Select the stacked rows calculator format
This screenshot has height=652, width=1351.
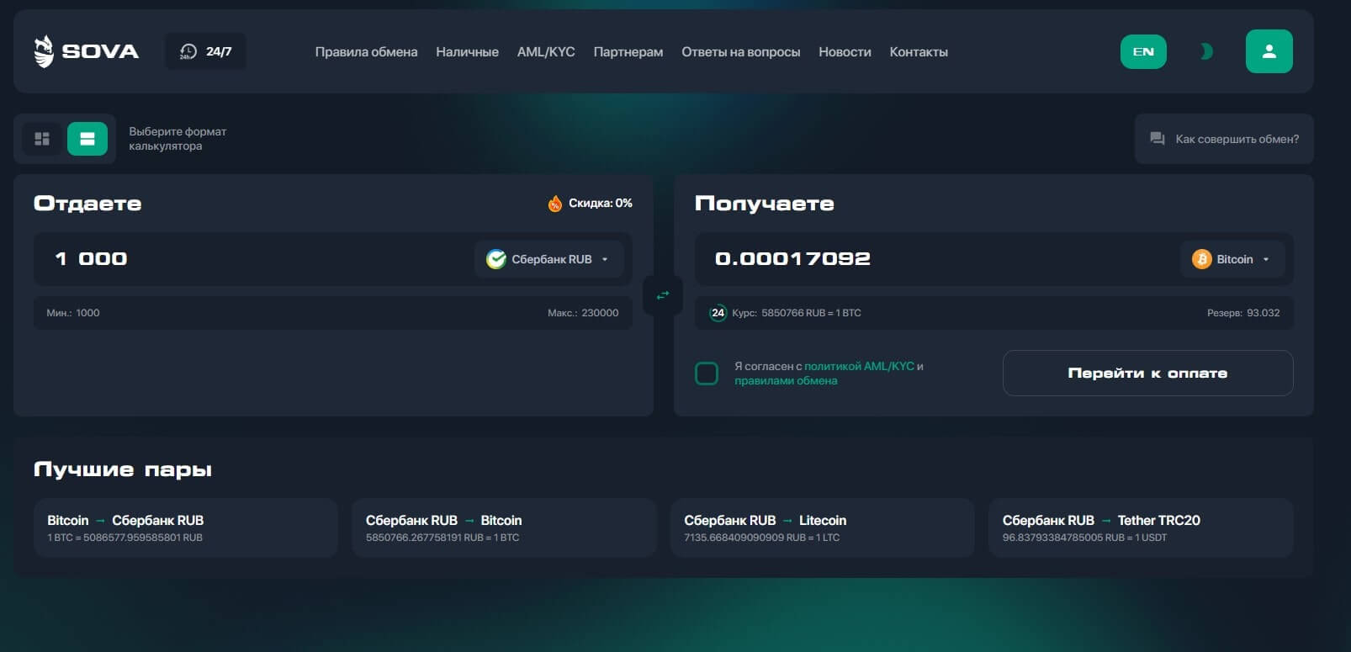tap(87, 139)
